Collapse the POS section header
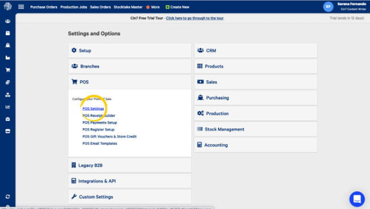This screenshot has width=370, height=209. pyautogui.click(x=130, y=82)
